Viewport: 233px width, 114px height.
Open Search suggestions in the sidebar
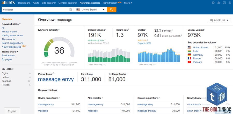click(12, 43)
